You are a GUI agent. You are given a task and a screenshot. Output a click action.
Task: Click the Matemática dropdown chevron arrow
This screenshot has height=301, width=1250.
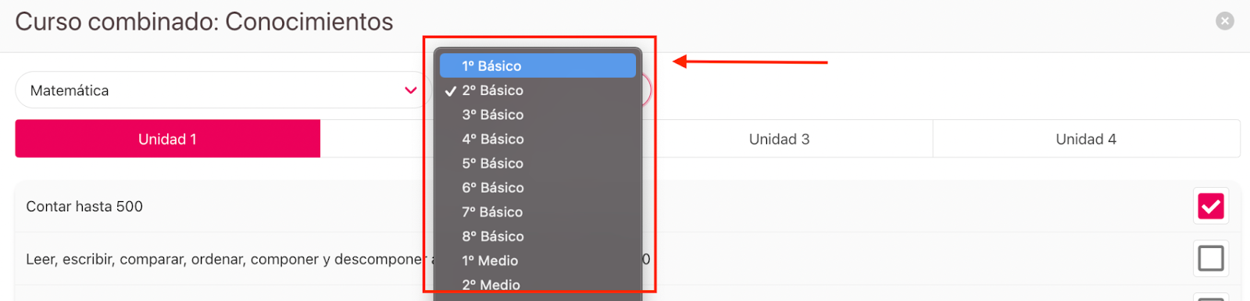point(411,90)
